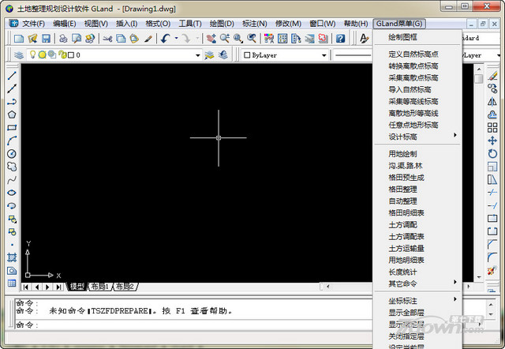Click the Zoom Realtime magnifier icon

click(224, 39)
